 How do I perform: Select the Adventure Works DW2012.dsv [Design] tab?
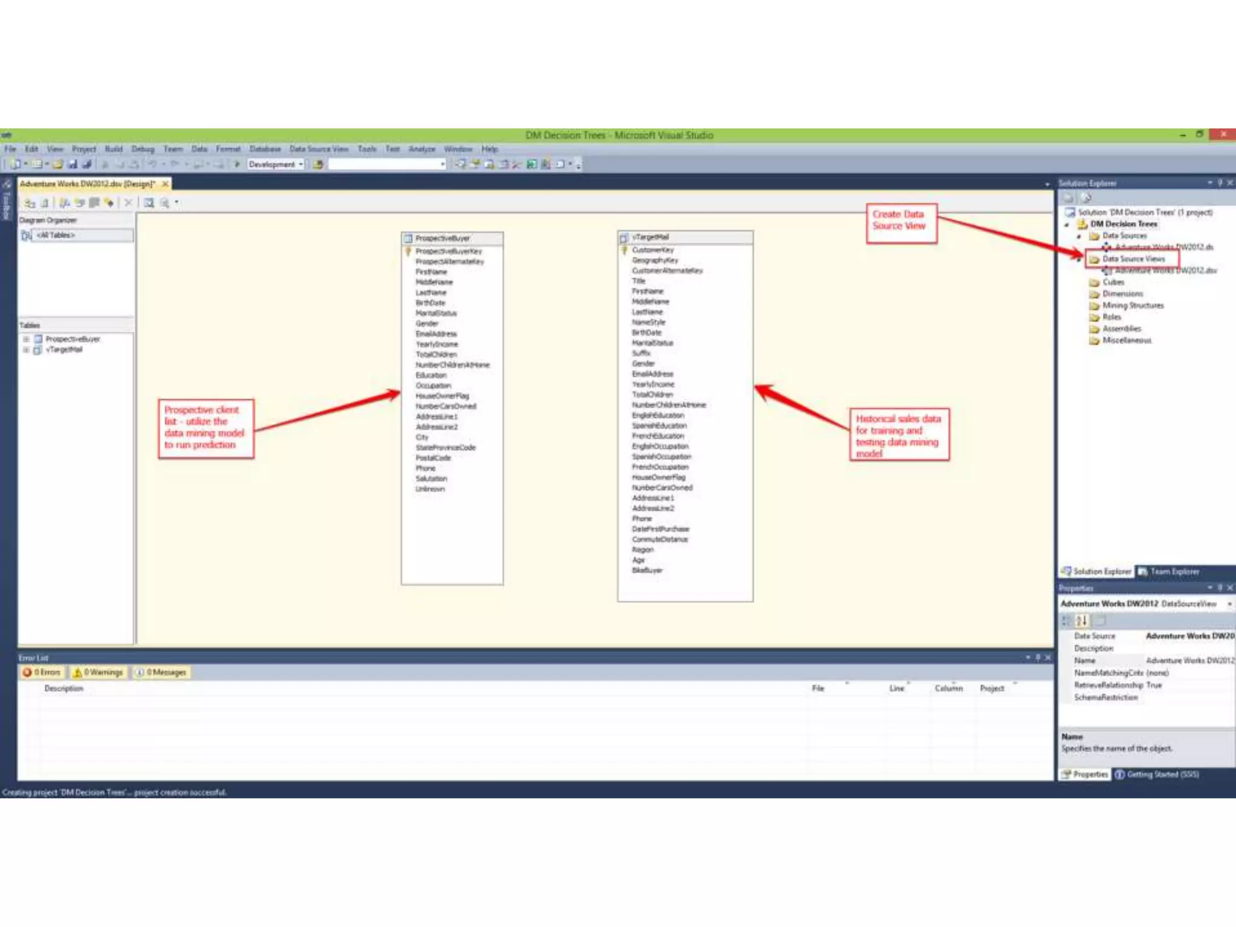point(88,183)
